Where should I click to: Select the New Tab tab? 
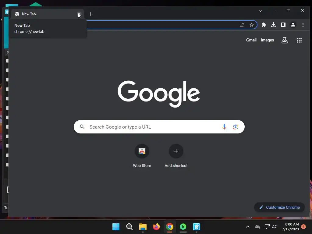click(47, 14)
